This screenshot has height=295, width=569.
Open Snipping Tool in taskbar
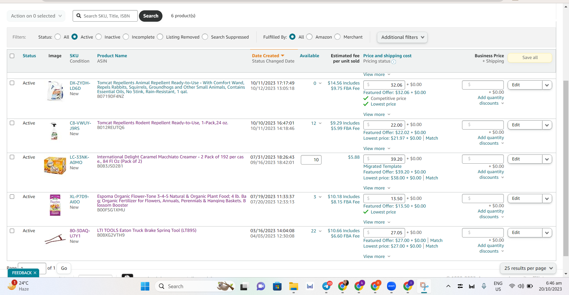click(424, 286)
